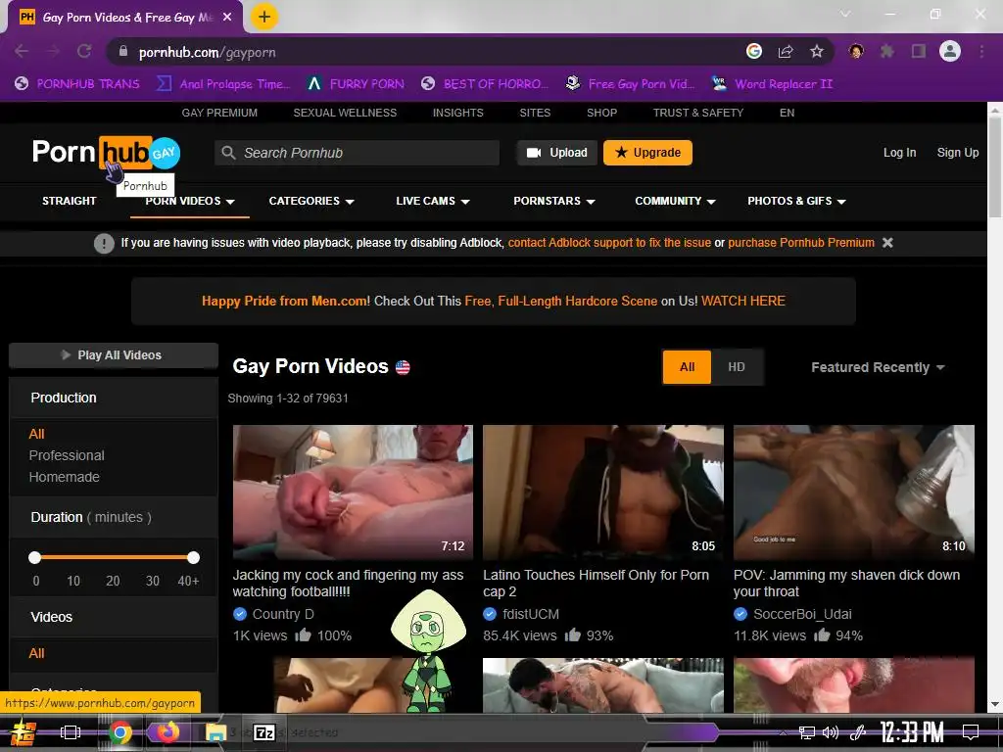This screenshot has width=1003, height=752.
Task: Open the Log In link
Action: coord(899,153)
